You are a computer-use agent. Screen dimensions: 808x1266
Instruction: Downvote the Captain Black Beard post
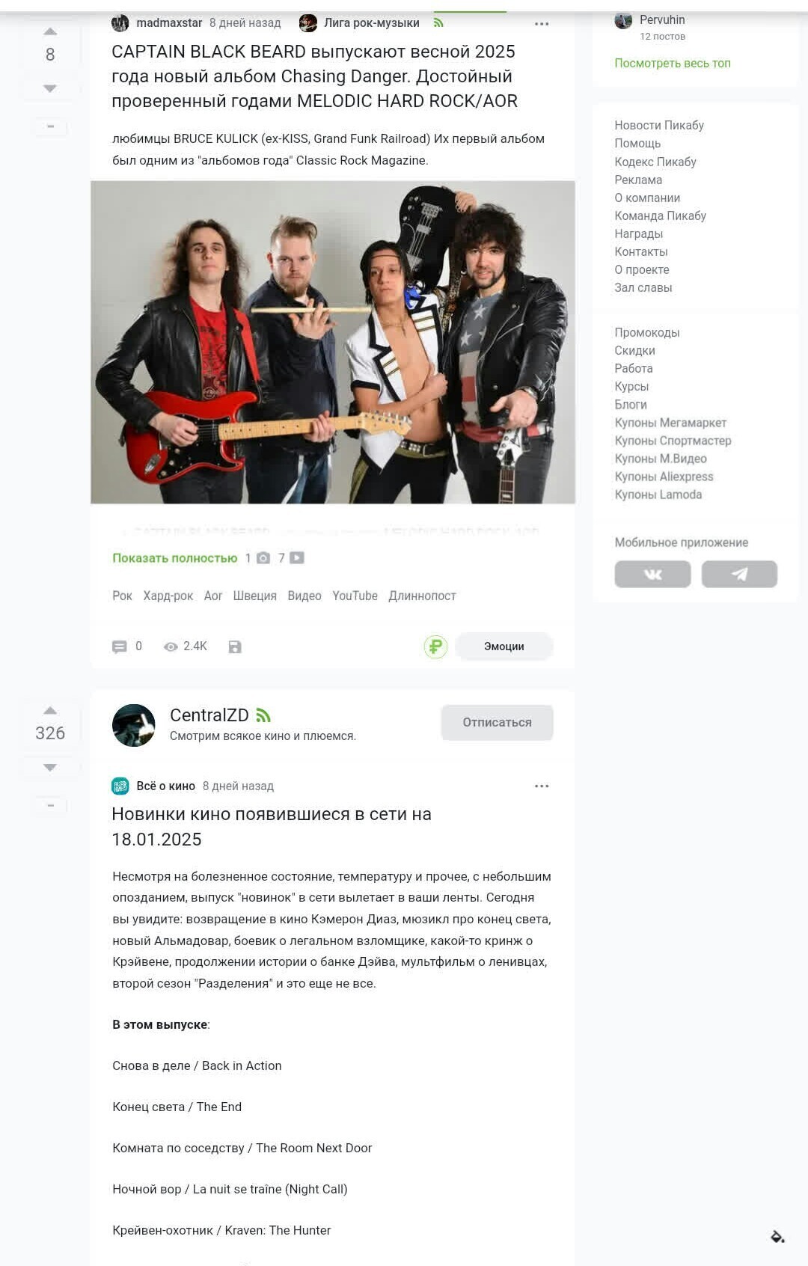coord(50,88)
